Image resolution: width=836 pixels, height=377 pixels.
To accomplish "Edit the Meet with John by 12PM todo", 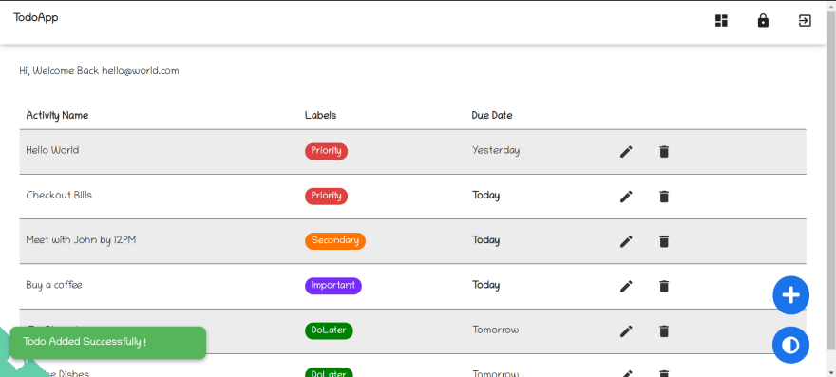I will pyautogui.click(x=626, y=241).
